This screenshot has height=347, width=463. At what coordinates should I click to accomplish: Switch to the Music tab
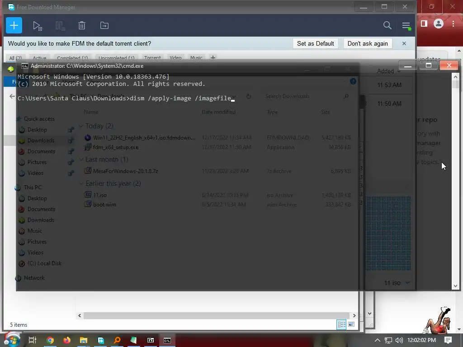click(x=196, y=58)
